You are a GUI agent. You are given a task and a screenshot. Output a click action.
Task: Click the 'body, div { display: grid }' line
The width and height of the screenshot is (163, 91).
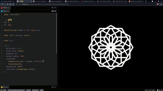coord(17,35)
